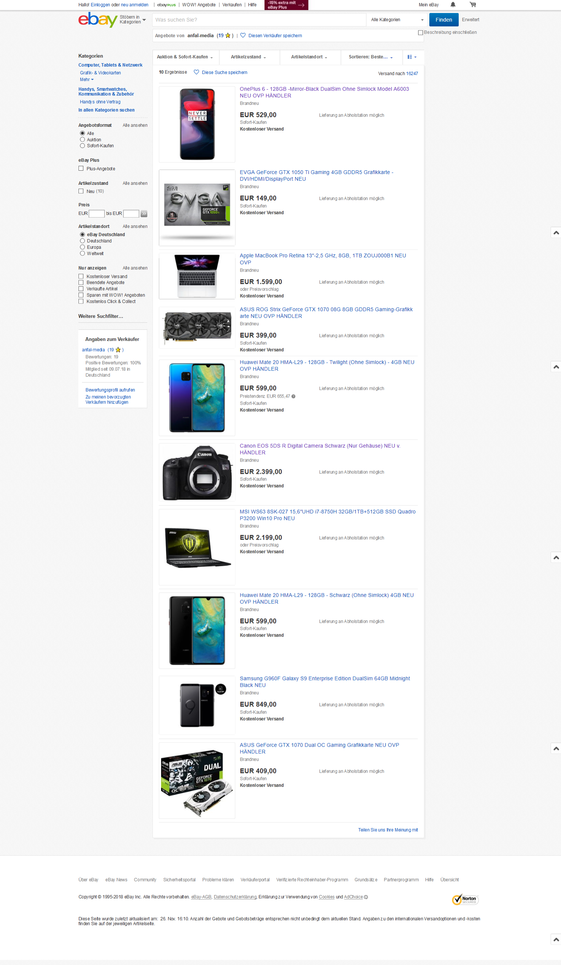Click the Finden search button
Screen dimensions: 561x965
click(x=444, y=20)
